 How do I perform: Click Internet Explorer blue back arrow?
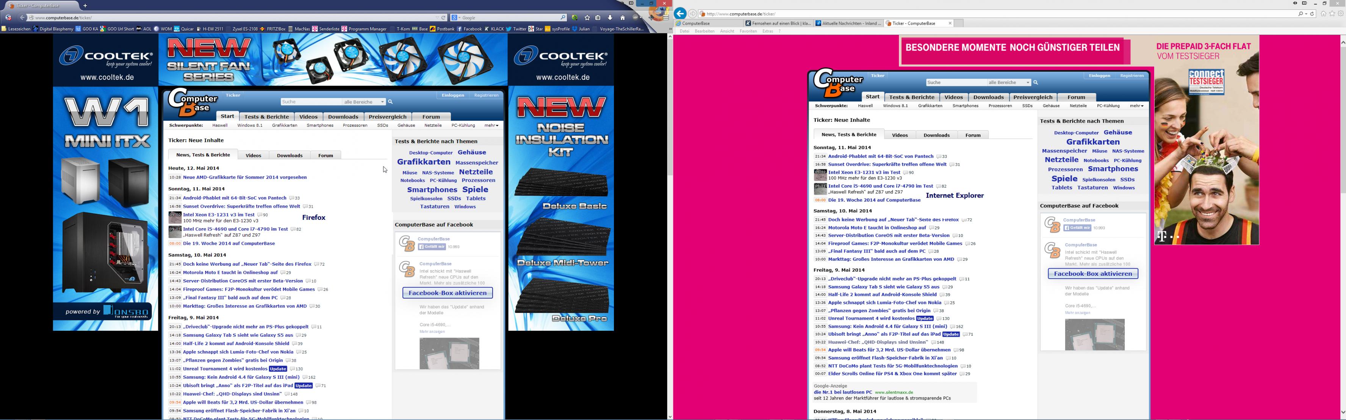(680, 14)
